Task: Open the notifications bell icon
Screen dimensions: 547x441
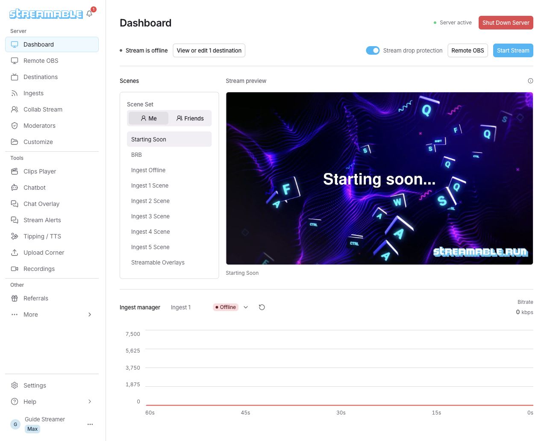Action: (x=89, y=14)
